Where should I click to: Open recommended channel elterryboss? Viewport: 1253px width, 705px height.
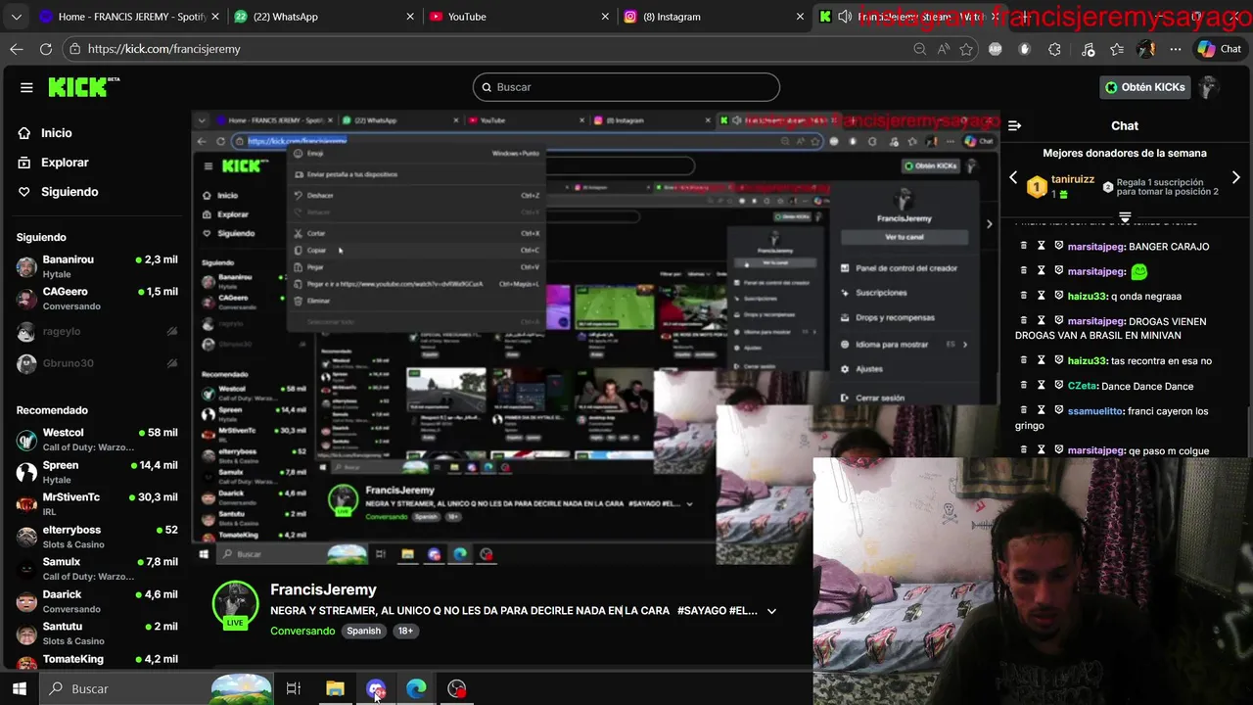97,537
